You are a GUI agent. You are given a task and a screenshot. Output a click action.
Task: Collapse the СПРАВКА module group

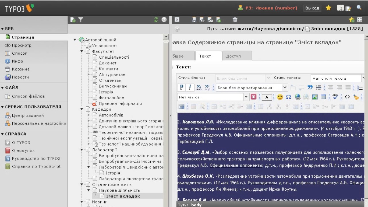(2, 134)
